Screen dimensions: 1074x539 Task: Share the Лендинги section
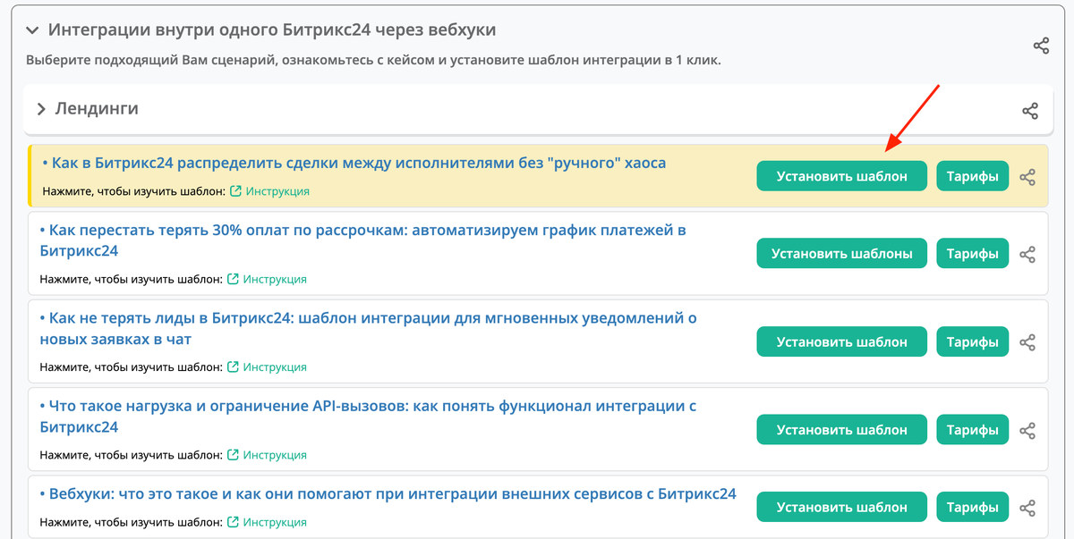[x=1030, y=111]
